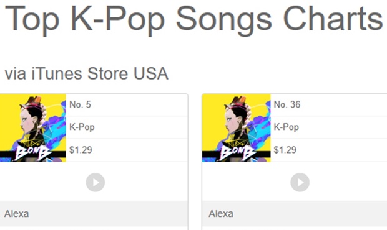
Task: Click the word "Top" in the page title
Action: [x=32, y=20]
